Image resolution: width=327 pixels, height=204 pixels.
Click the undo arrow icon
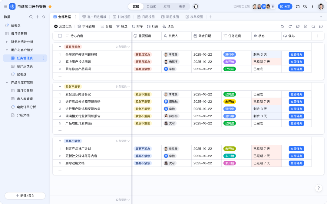click(x=282, y=27)
